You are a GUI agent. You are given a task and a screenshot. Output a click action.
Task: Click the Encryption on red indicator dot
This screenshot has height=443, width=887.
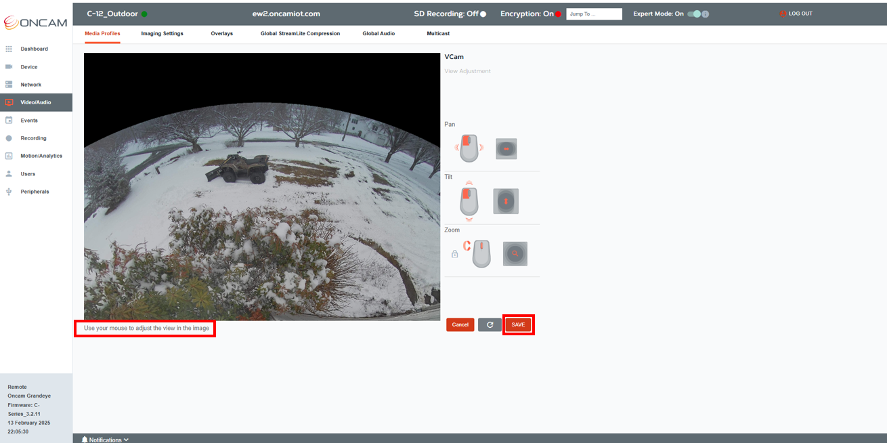point(559,14)
